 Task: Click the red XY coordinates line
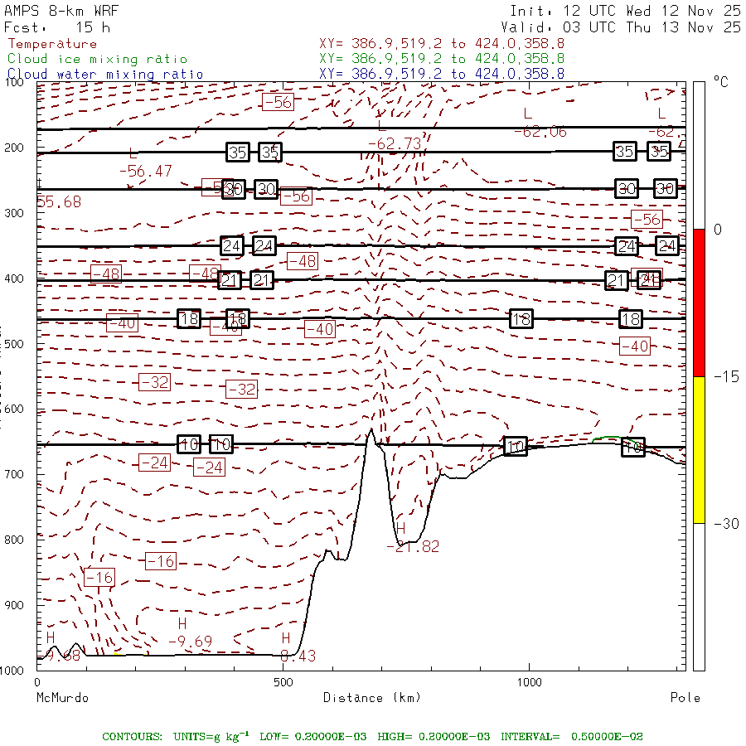pyautogui.click(x=442, y=44)
